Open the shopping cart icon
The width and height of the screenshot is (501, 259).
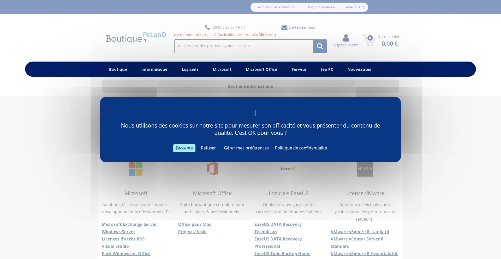point(369,40)
